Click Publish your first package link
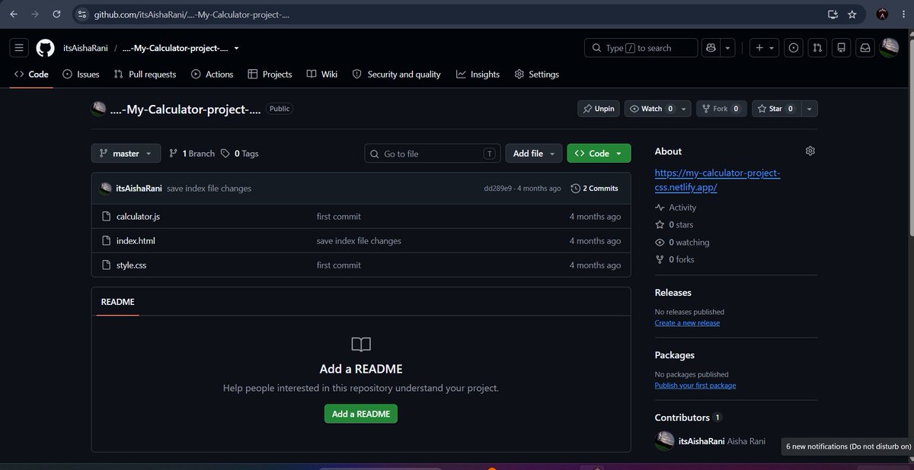This screenshot has width=914, height=470. (695, 386)
